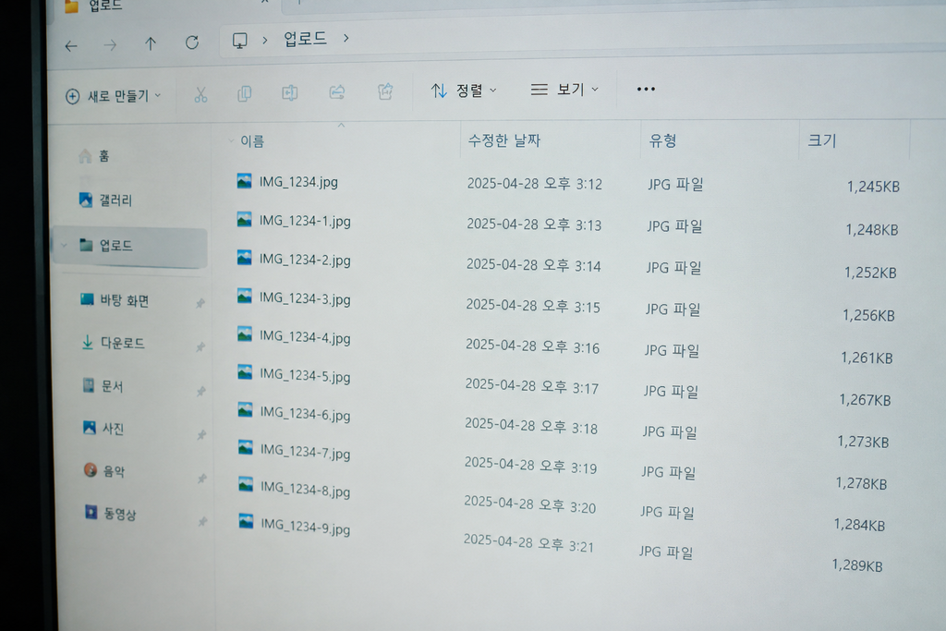Click the chevron before 업로드 in path

click(x=265, y=40)
